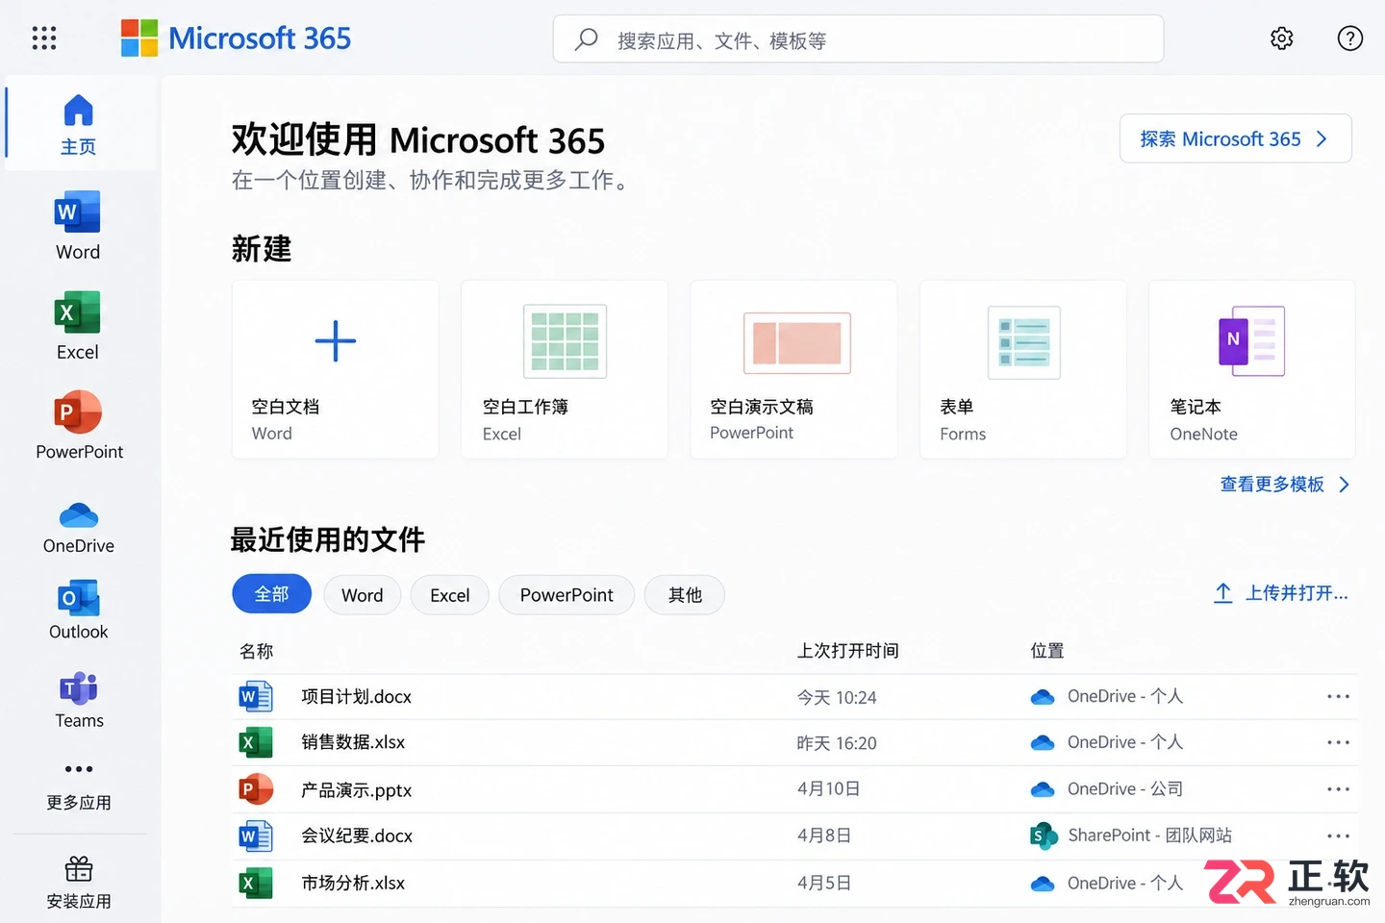The height and width of the screenshot is (923, 1385).
Task: Filter recent files by PowerPoint
Action: (567, 595)
